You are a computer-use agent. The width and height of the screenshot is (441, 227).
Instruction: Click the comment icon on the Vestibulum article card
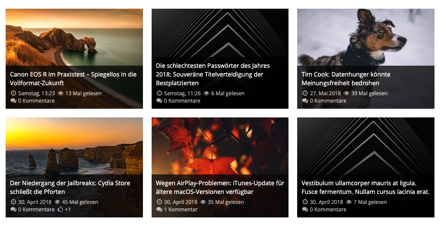pos(305,210)
